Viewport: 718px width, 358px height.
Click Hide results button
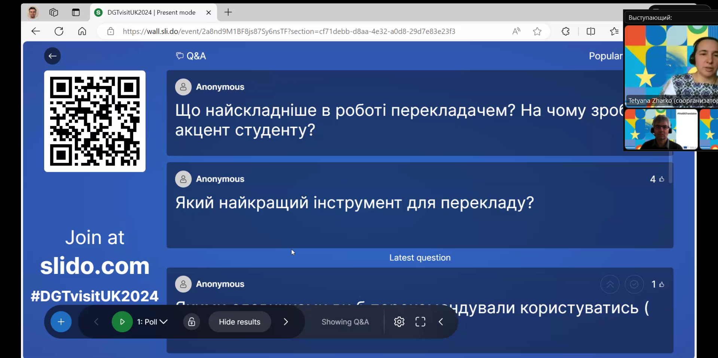pyautogui.click(x=239, y=322)
